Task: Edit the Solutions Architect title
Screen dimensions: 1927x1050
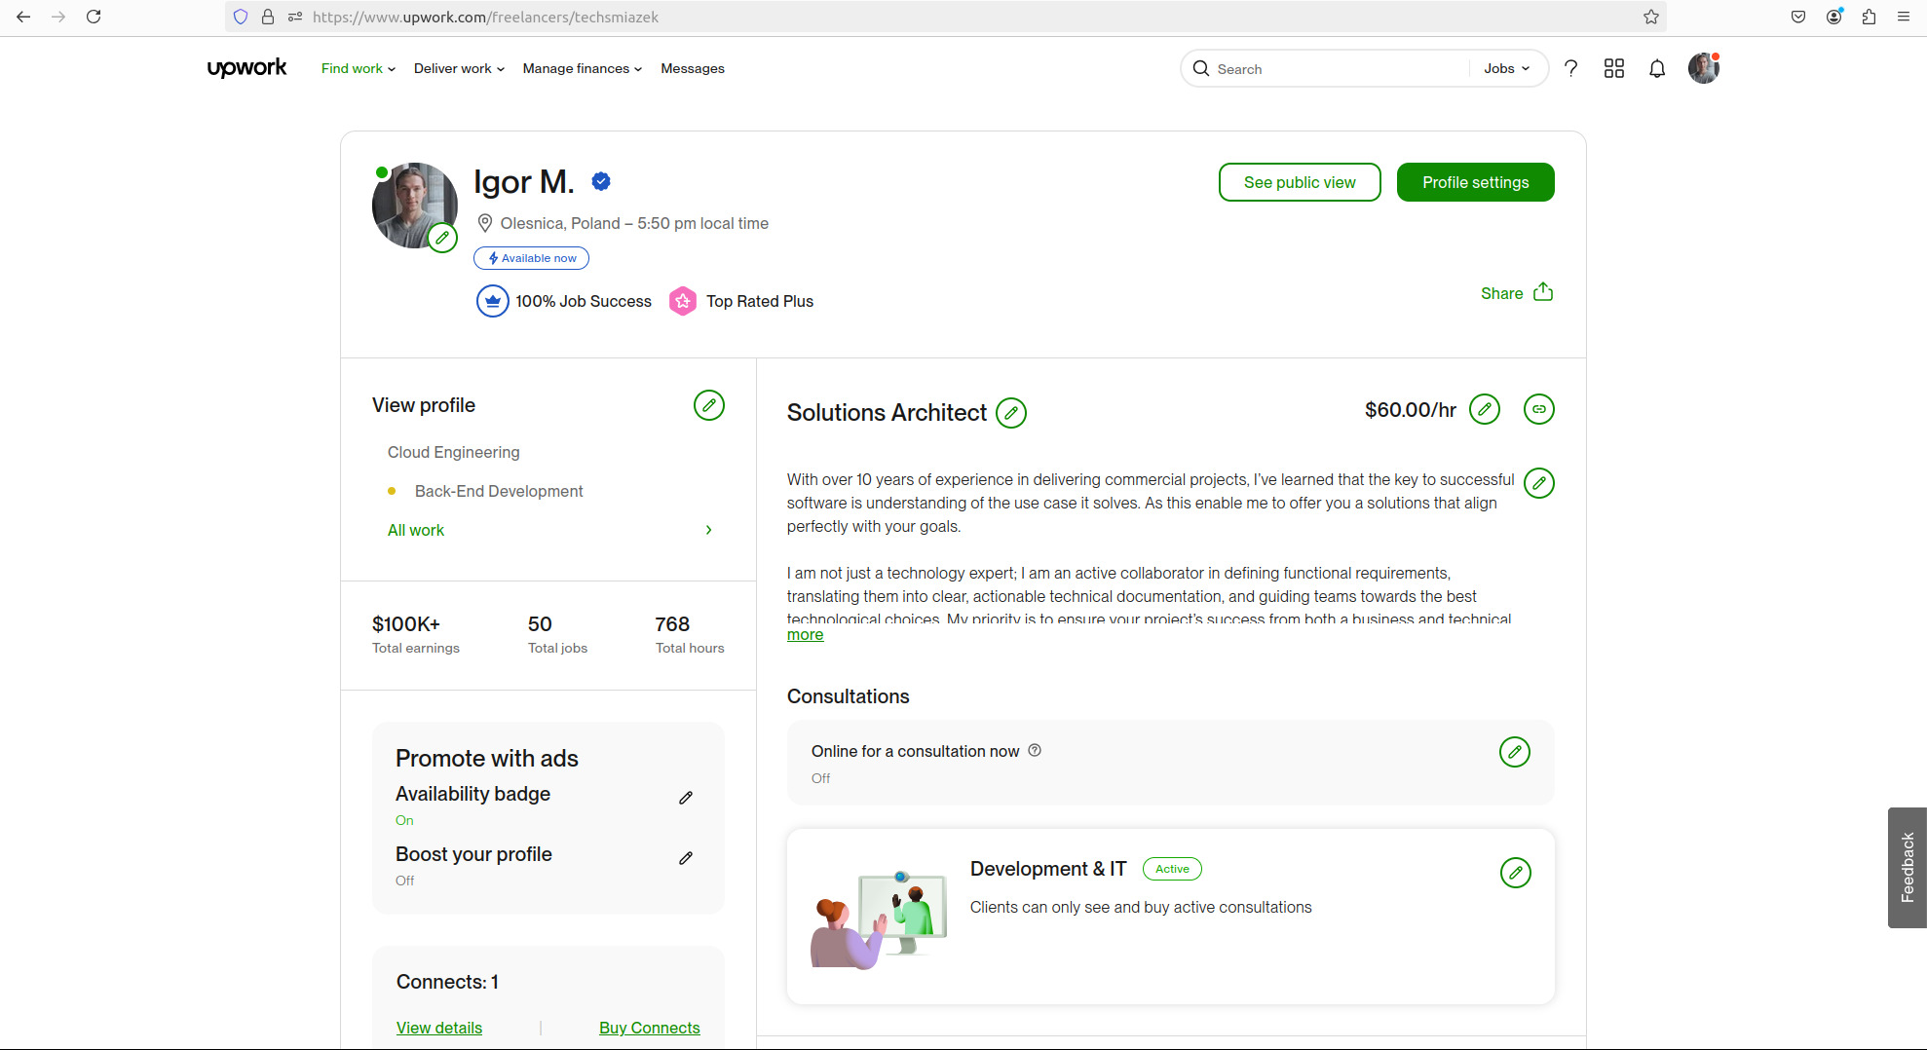Action: (x=1011, y=413)
